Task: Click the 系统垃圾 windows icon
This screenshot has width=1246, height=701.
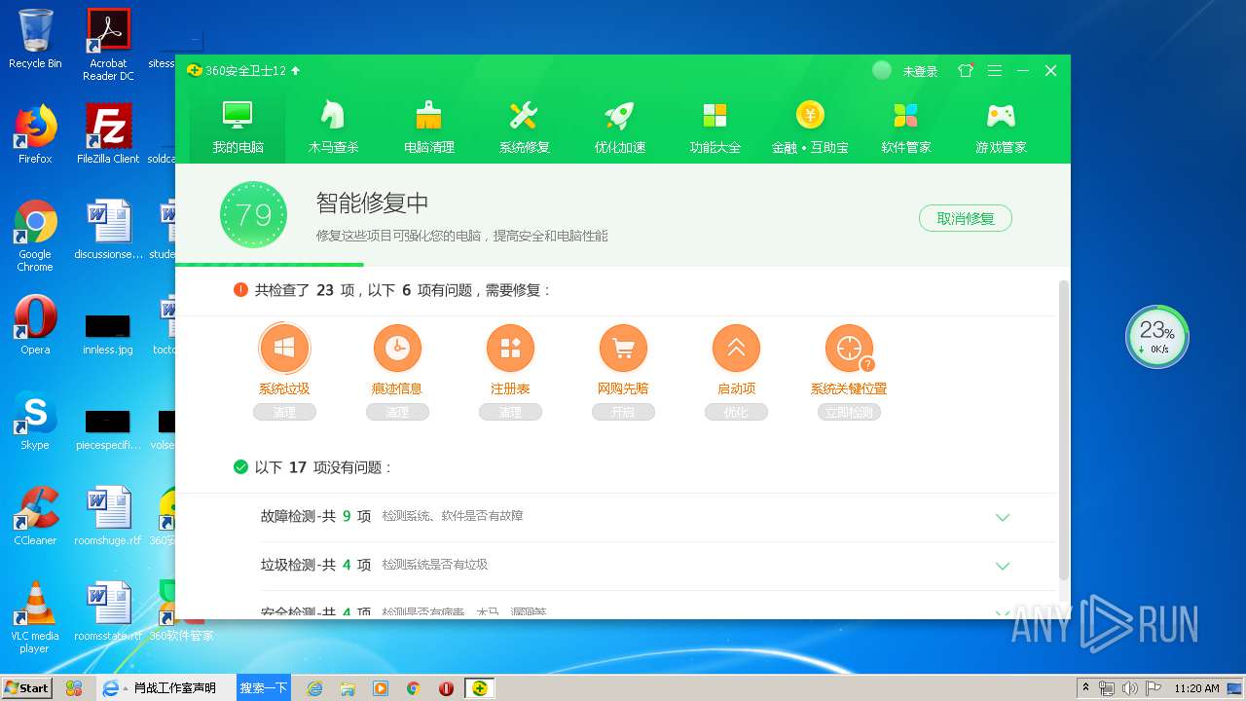Action: tap(284, 348)
